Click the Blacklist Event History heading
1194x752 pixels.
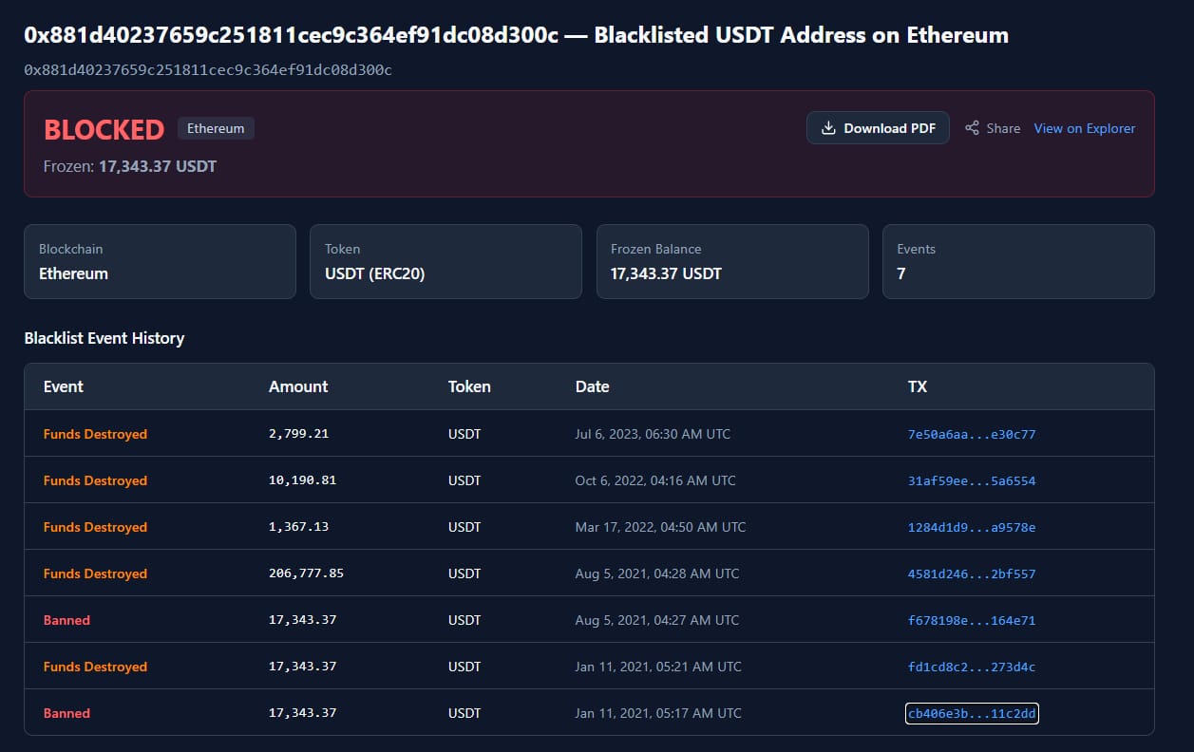tap(104, 338)
